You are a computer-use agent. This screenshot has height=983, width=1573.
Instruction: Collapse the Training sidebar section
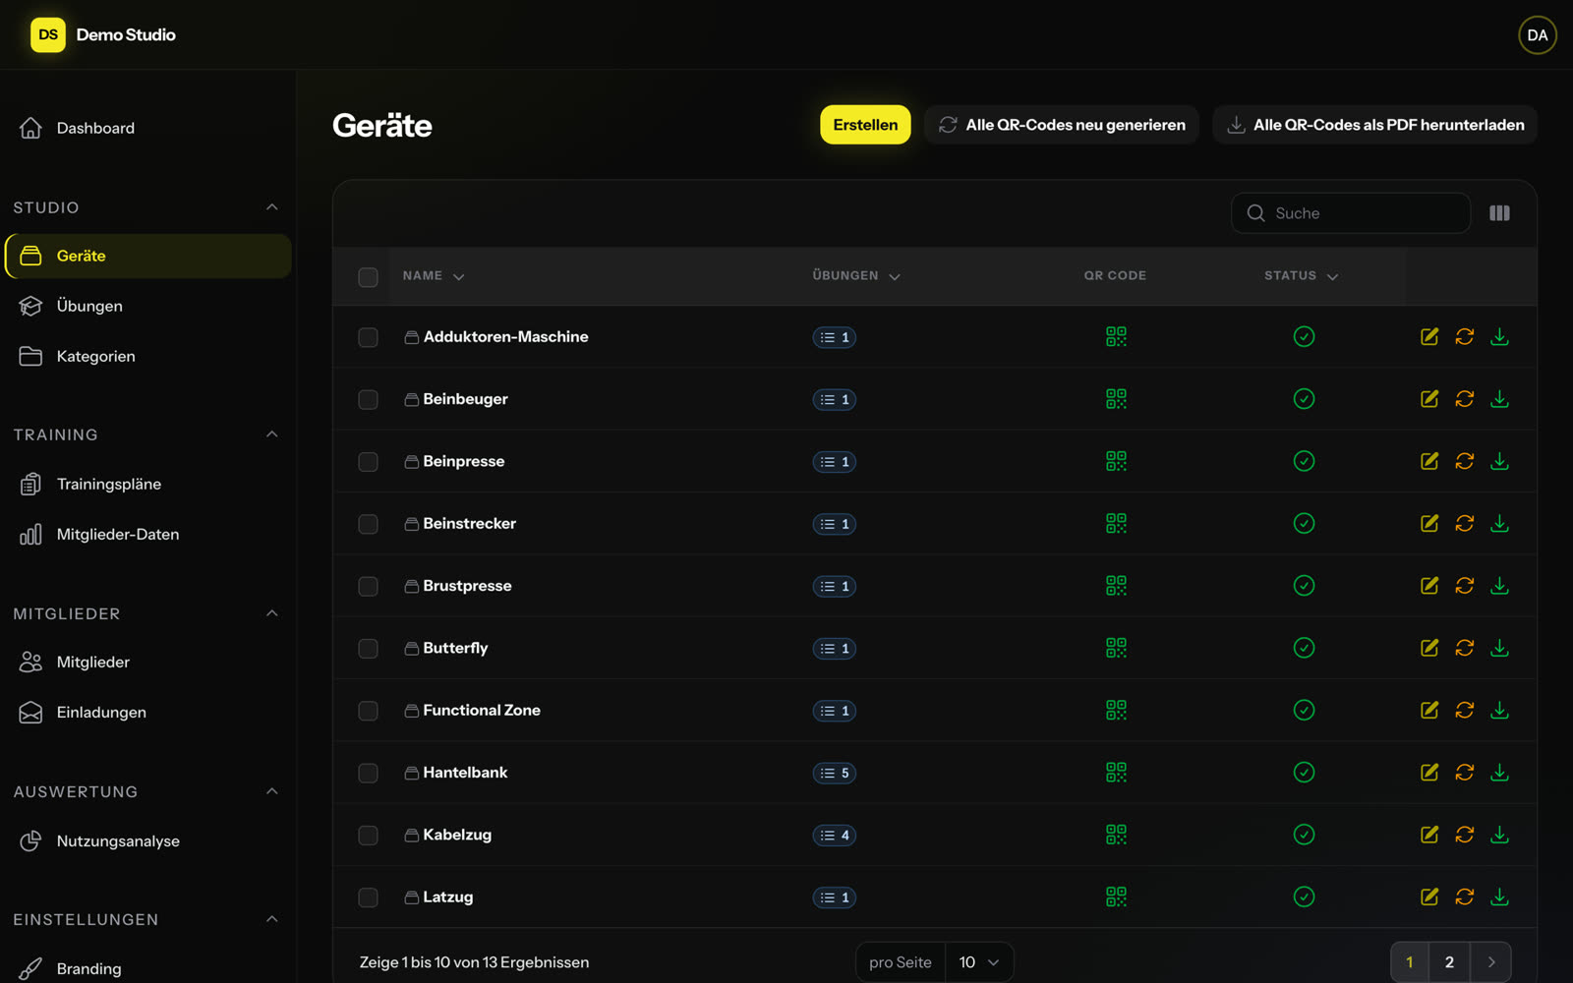point(272,434)
